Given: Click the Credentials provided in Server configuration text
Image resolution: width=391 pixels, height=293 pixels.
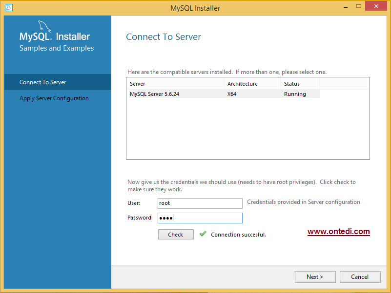Looking at the screenshot, I should pyautogui.click(x=304, y=202).
